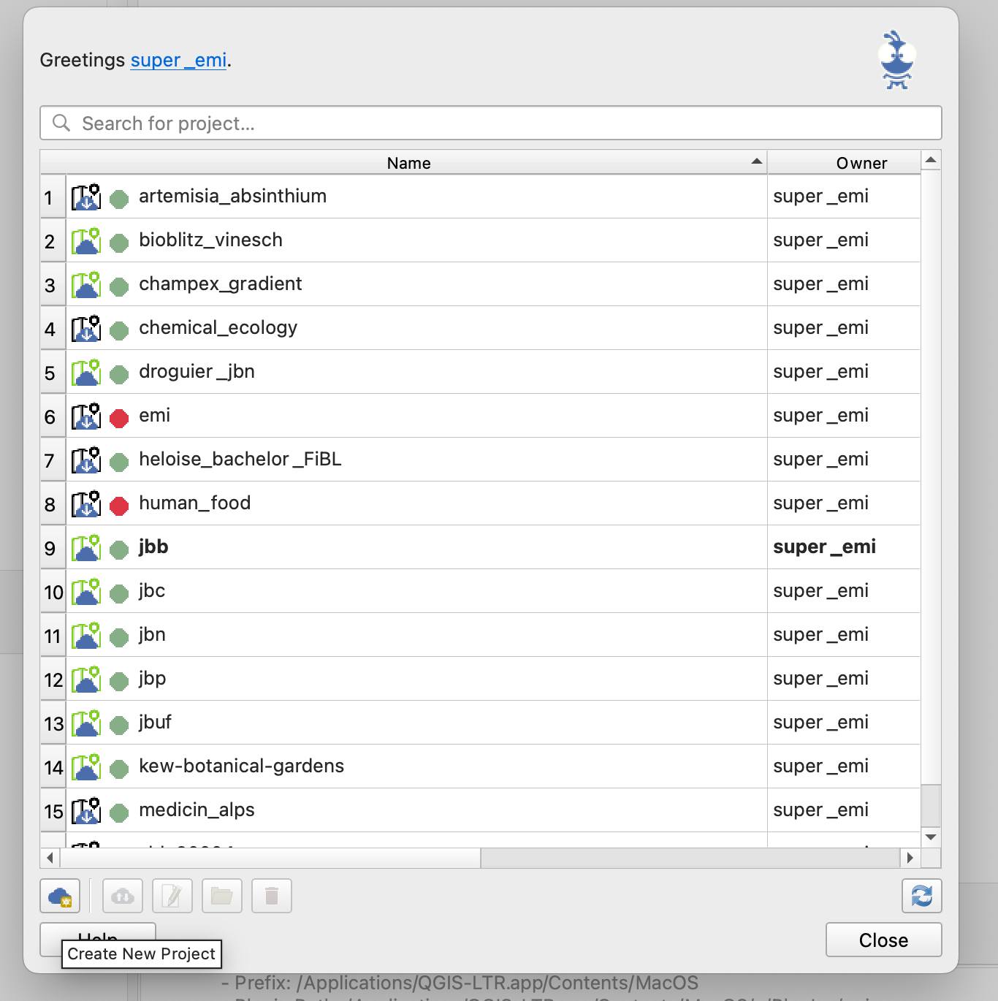
Task: Click the horizontal scrollbar right arrow
Action: coord(910,858)
